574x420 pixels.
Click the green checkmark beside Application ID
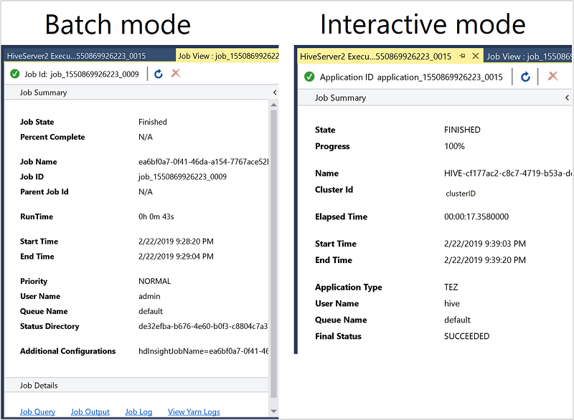[309, 78]
